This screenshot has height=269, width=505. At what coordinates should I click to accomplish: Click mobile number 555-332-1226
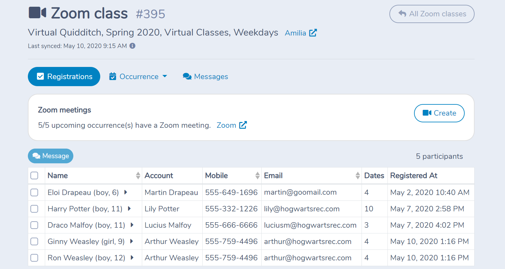(231, 209)
